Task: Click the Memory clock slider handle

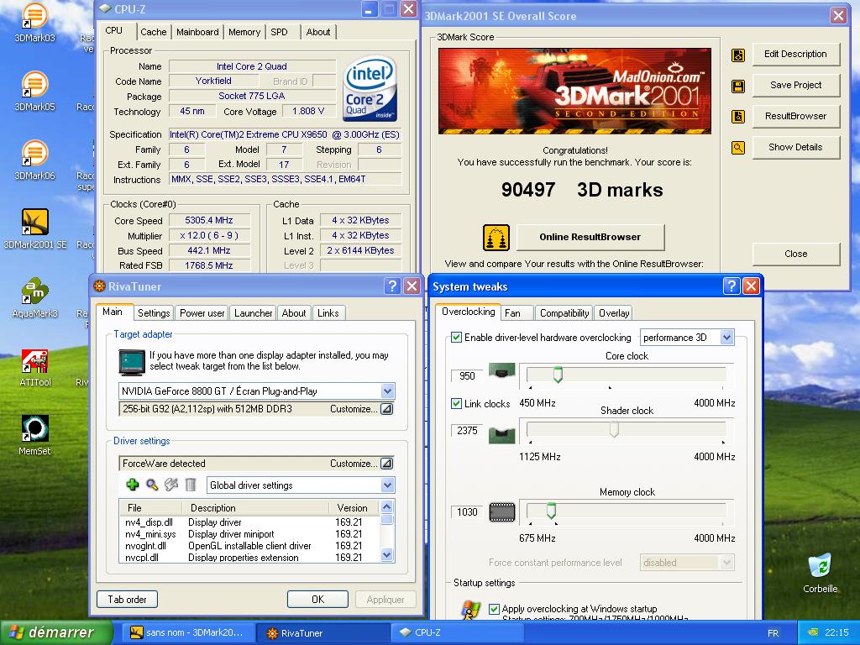Action: tap(551, 511)
